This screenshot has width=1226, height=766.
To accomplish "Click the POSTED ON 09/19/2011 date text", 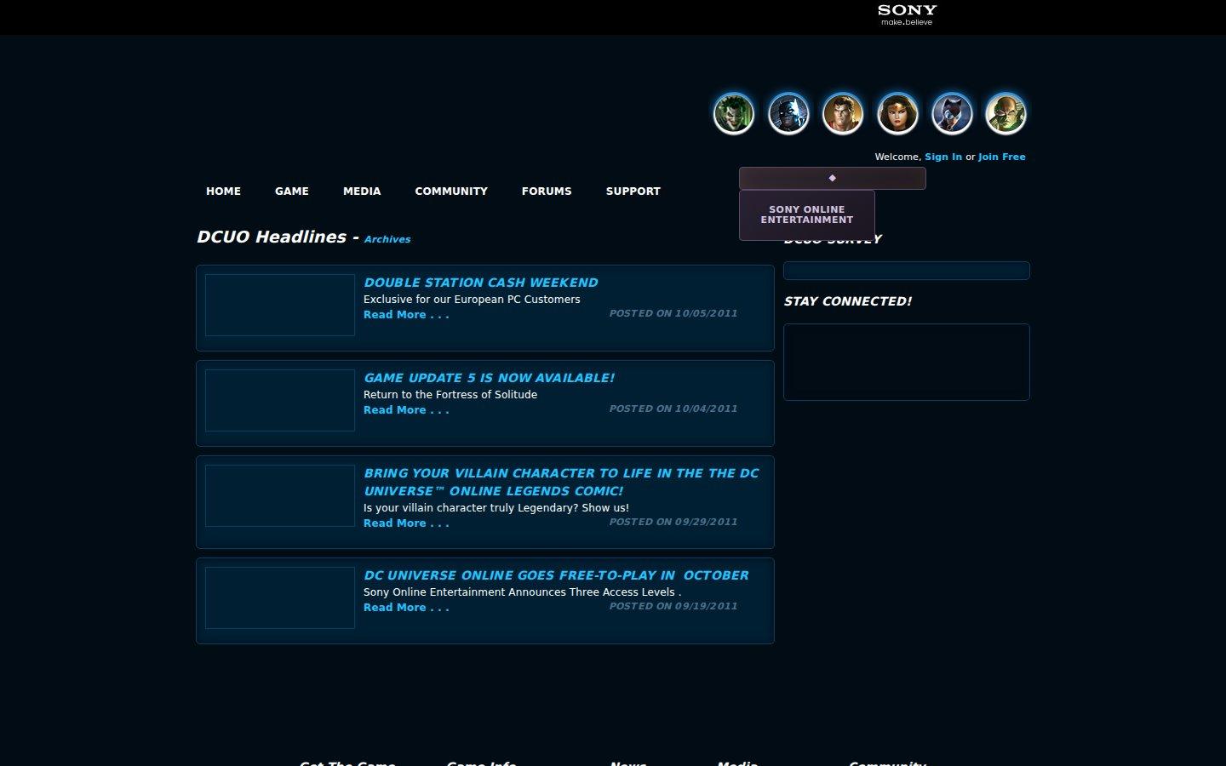I will point(673,606).
